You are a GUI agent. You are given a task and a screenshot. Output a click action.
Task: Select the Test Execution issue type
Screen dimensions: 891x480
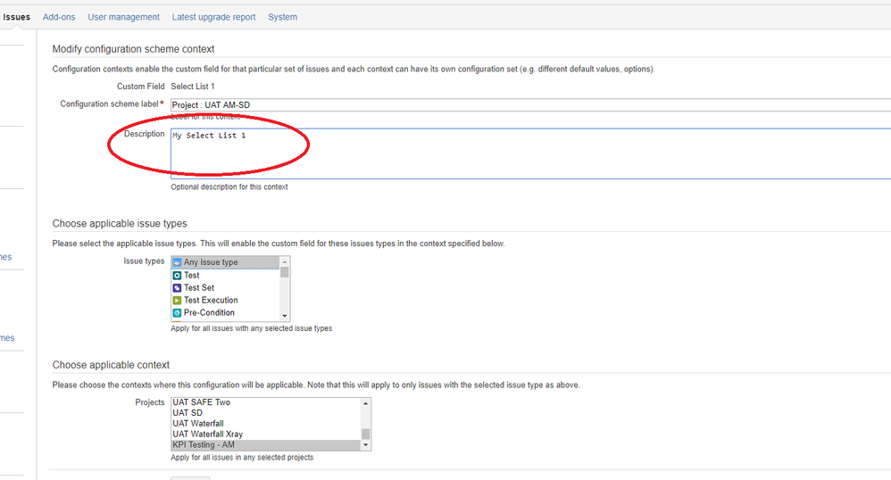[226, 300]
